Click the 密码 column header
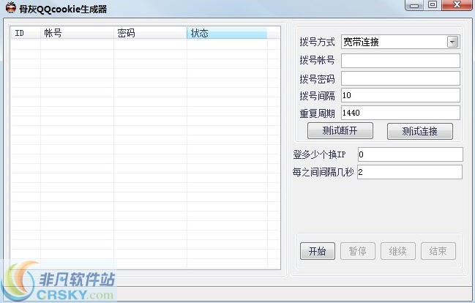Image resolution: width=475 pixels, height=303 pixels. [150, 33]
